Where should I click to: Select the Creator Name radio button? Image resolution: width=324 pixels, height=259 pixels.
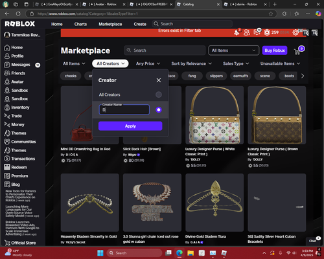159,110
